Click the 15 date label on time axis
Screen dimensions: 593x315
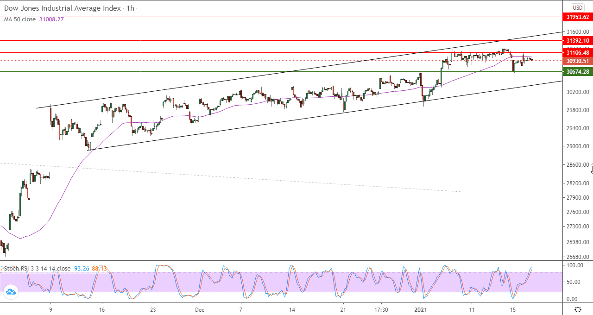coord(513,309)
